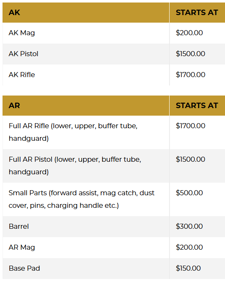Click the Base Pad $150.00 price
This screenshot has width=225, height=287.
click(x=188, y=268)
